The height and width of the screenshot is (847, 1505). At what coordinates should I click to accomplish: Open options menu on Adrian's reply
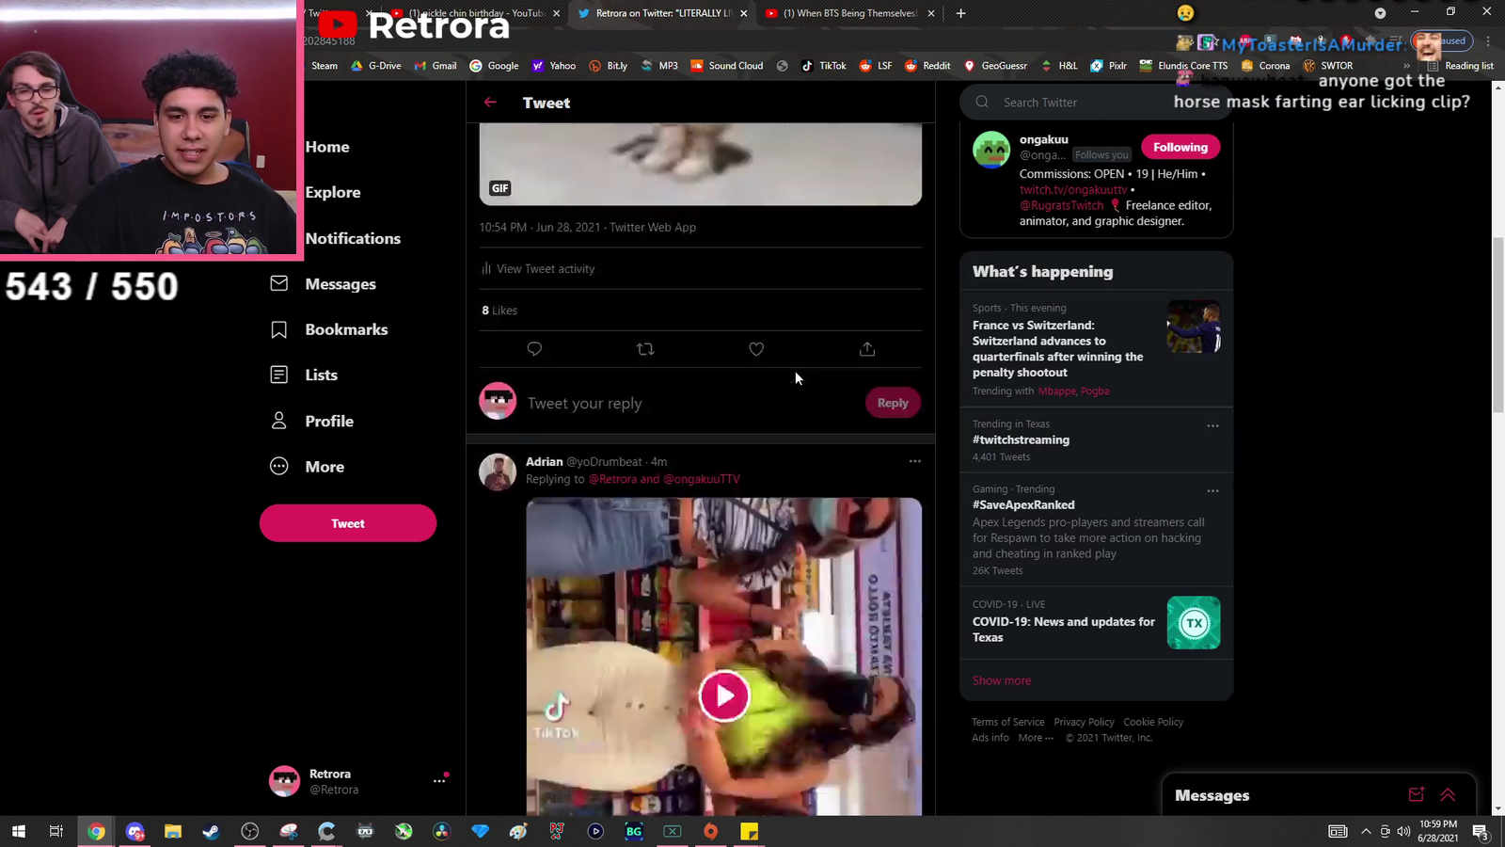pos(915,461)
